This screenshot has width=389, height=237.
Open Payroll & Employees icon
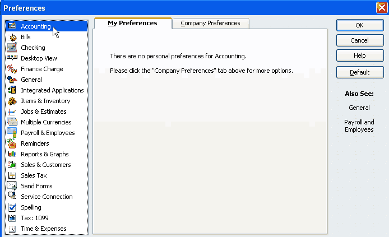tap(12, 133)
